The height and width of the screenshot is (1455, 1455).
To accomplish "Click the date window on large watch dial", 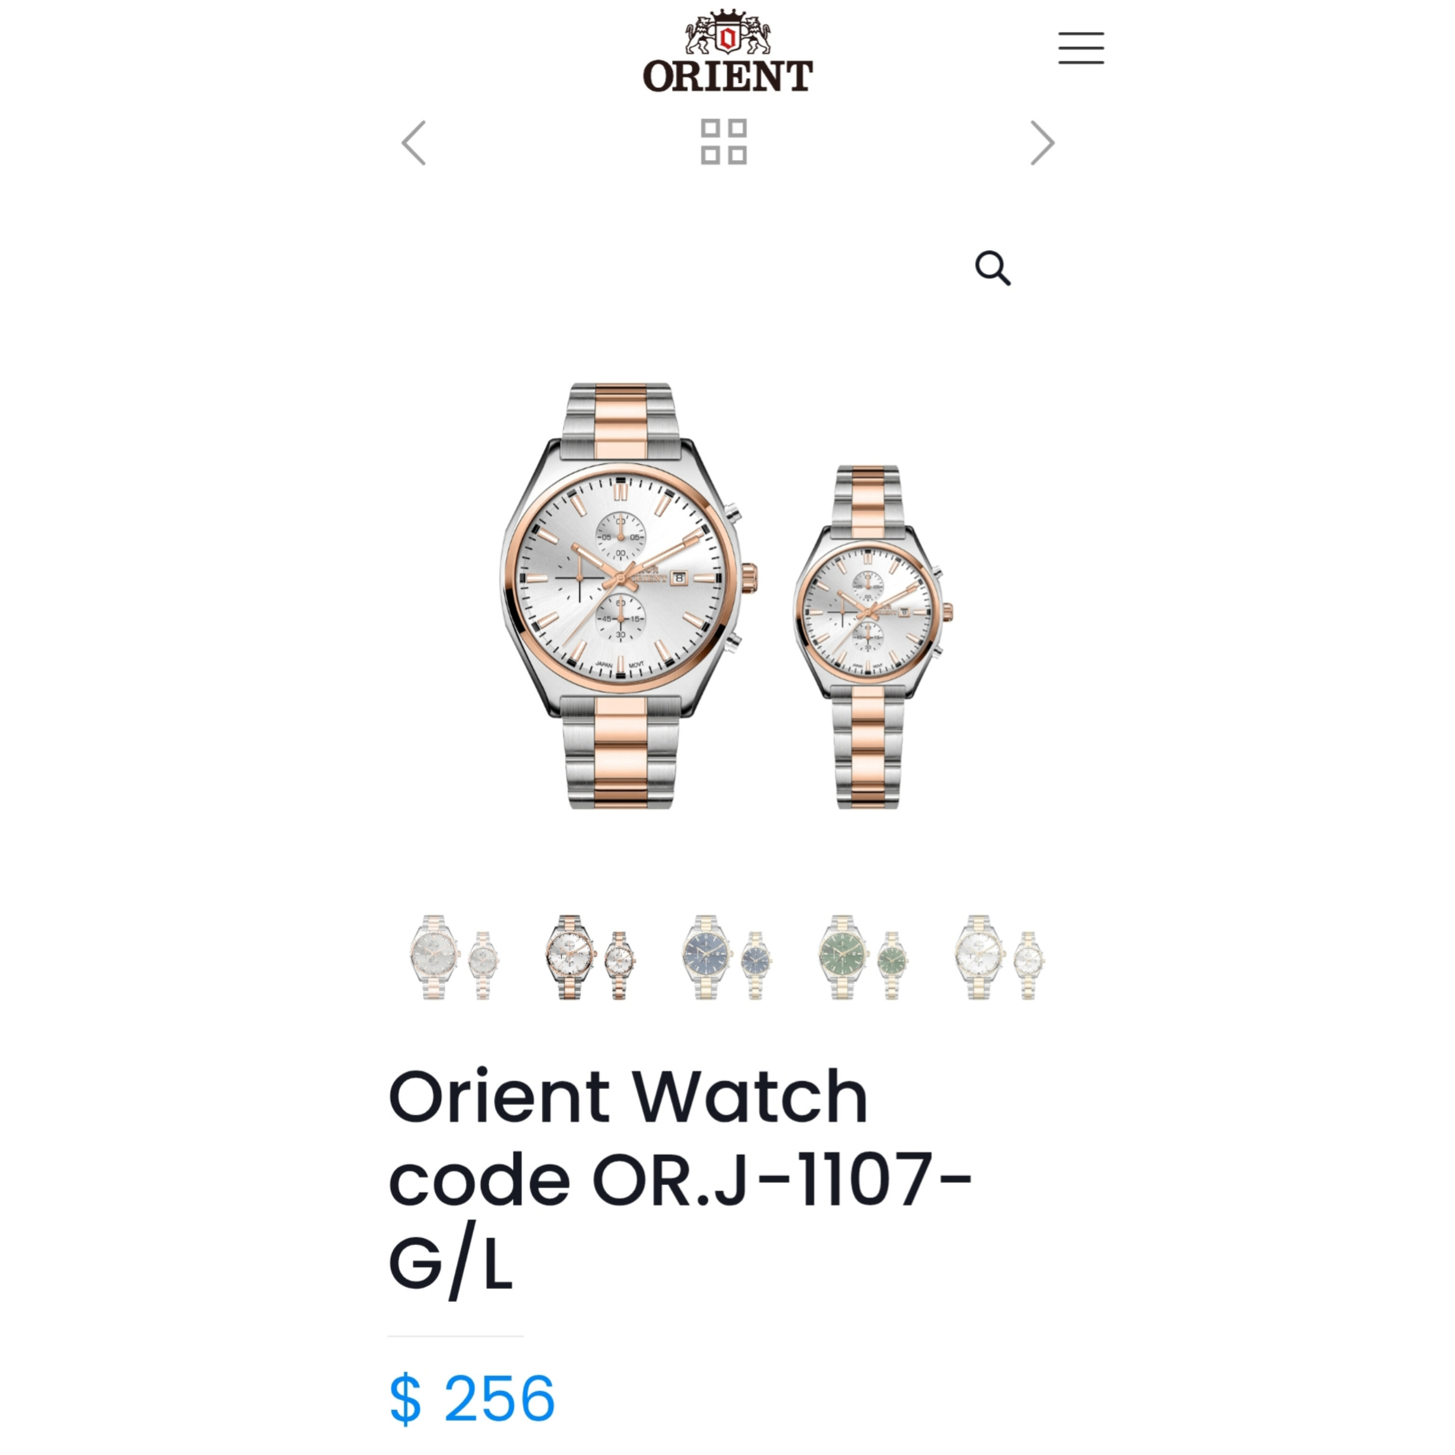I will (679, 579).
